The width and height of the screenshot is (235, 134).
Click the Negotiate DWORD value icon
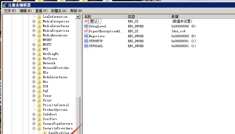click(x=86, y=36)
